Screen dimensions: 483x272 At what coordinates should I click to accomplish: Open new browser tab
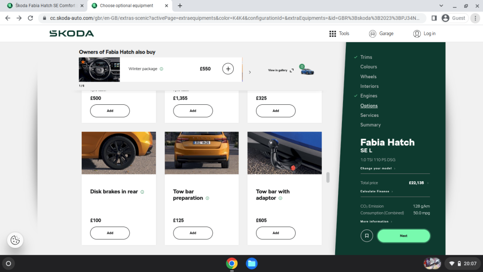coord(180,5)
